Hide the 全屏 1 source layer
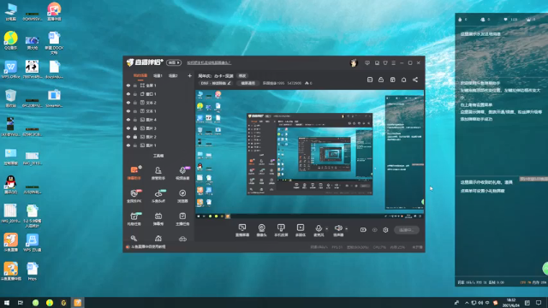The width and height of the screenshot is (548, 308). click(128, 86)
